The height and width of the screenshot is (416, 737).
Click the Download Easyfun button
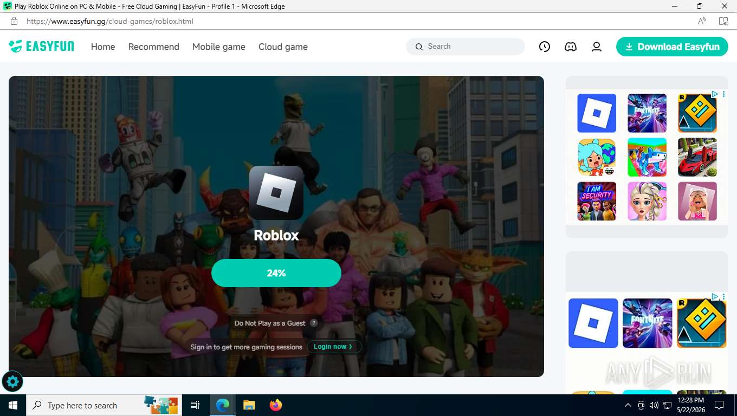point(672,47)
